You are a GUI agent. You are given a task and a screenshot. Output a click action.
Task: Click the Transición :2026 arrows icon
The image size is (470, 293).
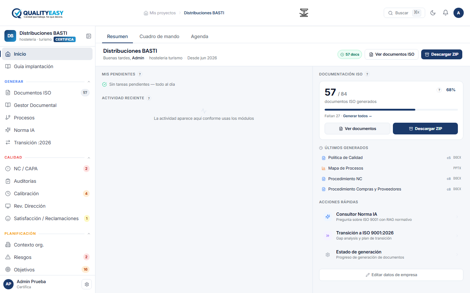(8, 142)
